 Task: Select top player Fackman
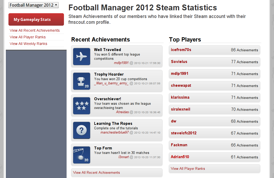[x=179, y=145]
